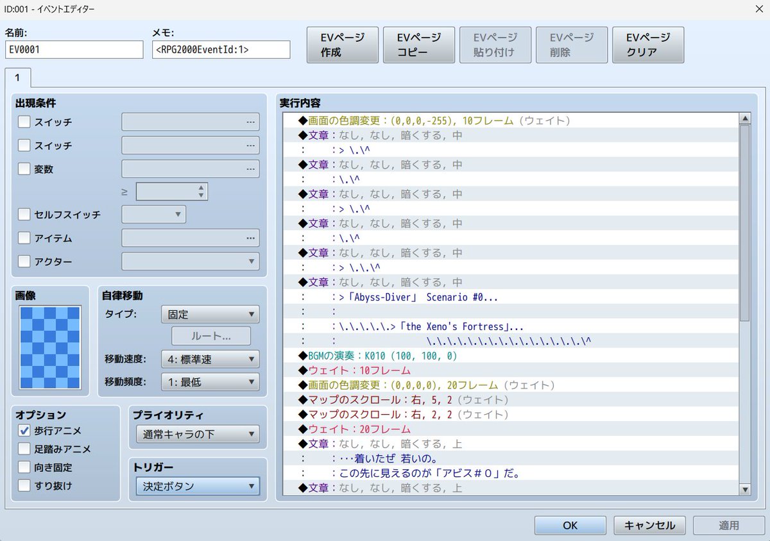The width and height of the screenshot is (770, 541).
Task: Click EVページ作成 button
Action: [343, 45]
